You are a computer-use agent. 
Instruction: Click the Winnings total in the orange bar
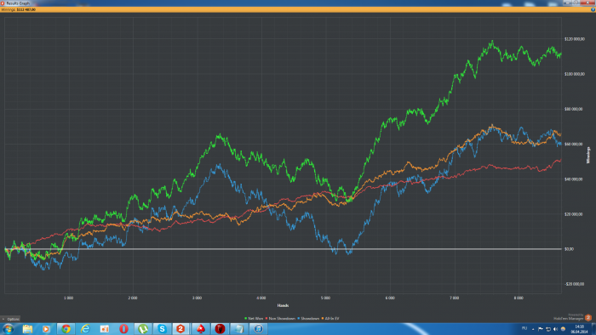(x=18, y=9)
